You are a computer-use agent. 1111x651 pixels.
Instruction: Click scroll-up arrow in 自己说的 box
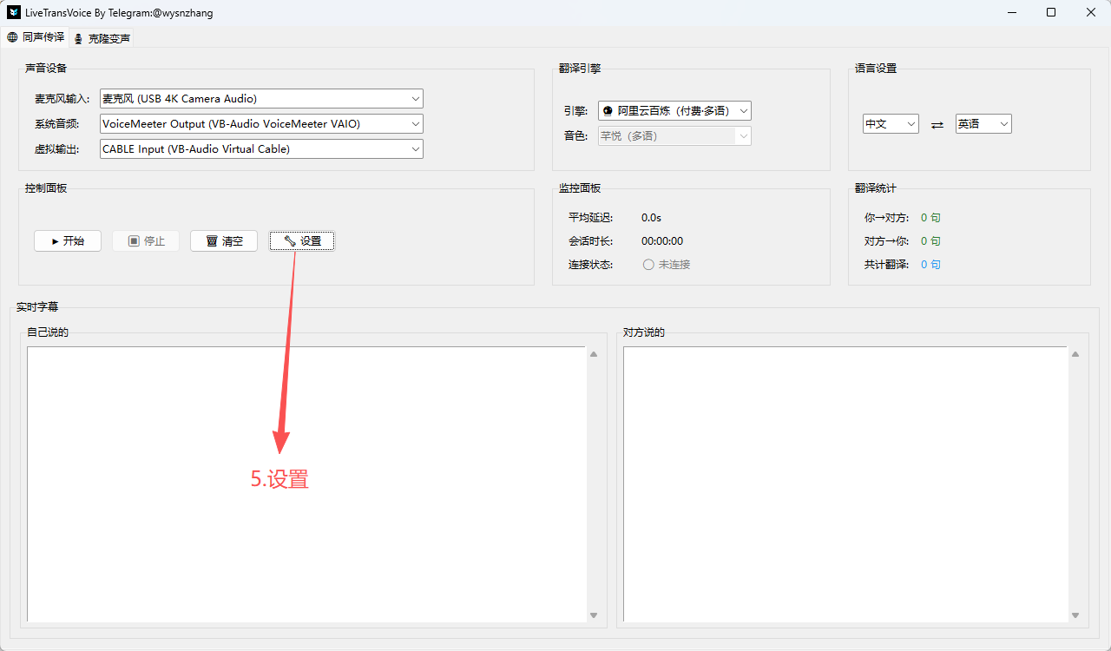click(594, 354)
